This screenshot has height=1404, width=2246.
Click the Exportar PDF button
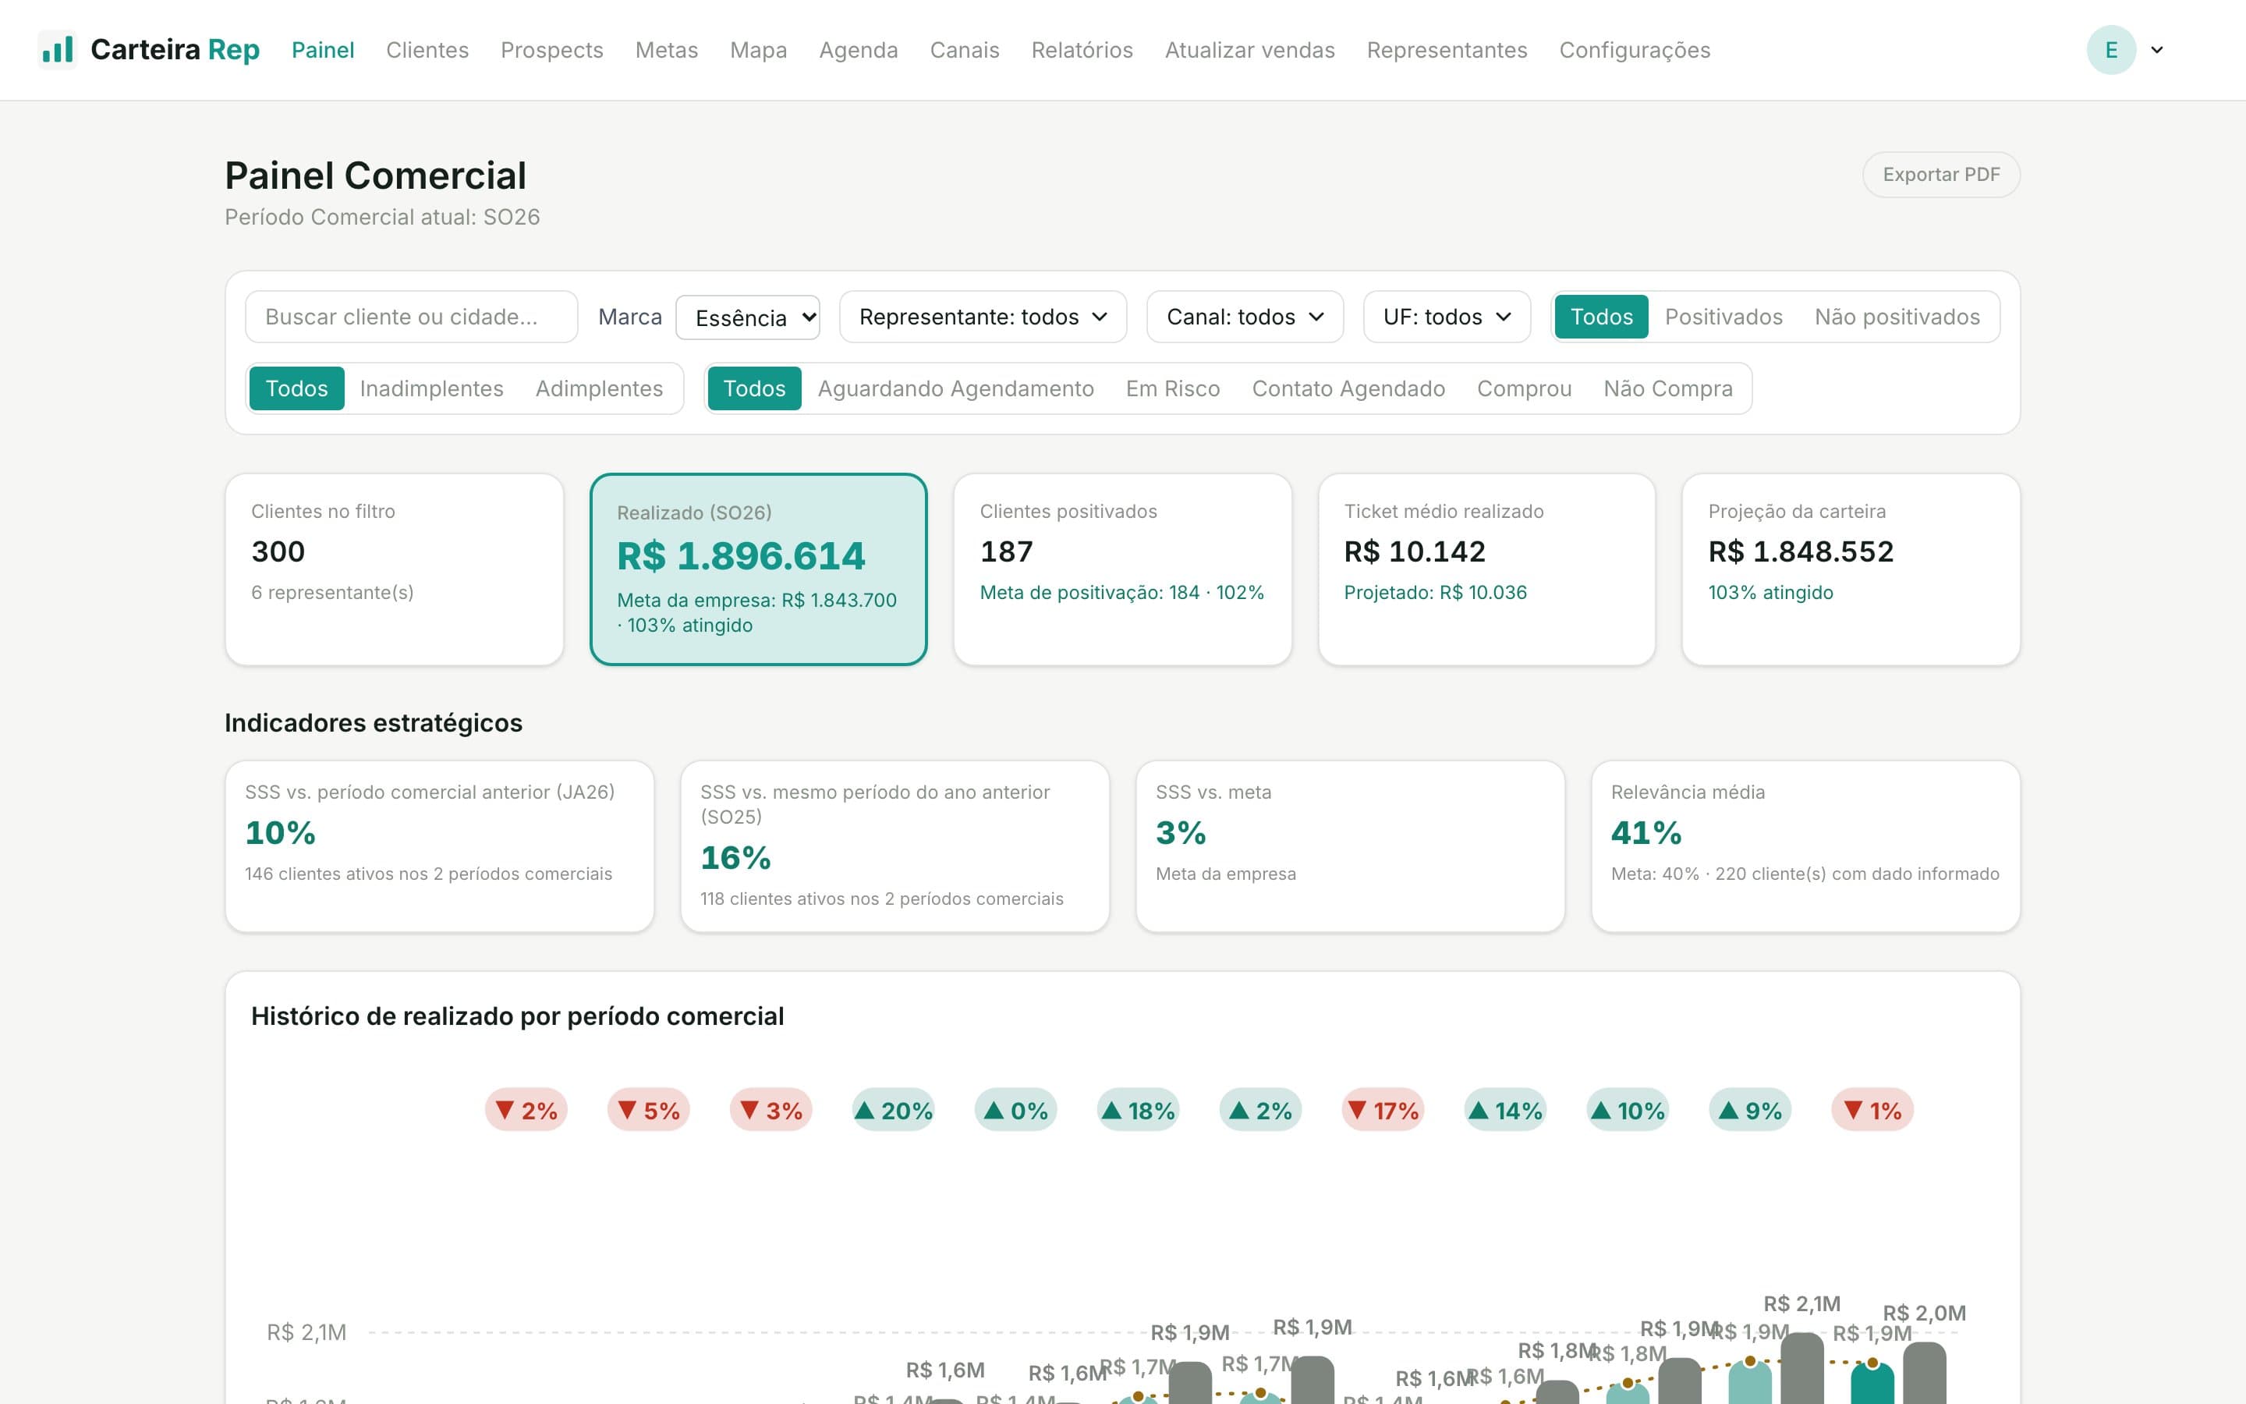1940,175
